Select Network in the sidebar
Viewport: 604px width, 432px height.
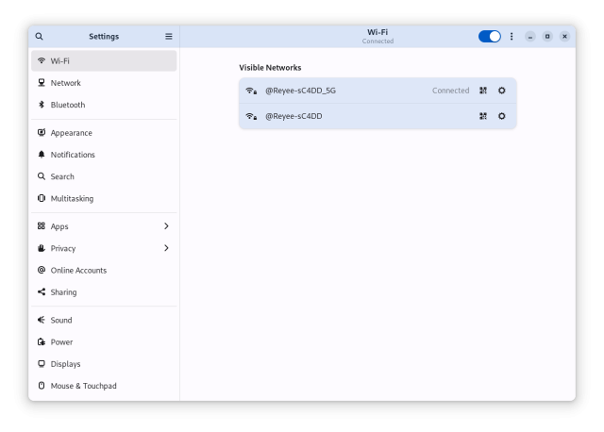[x=66, y=83]
